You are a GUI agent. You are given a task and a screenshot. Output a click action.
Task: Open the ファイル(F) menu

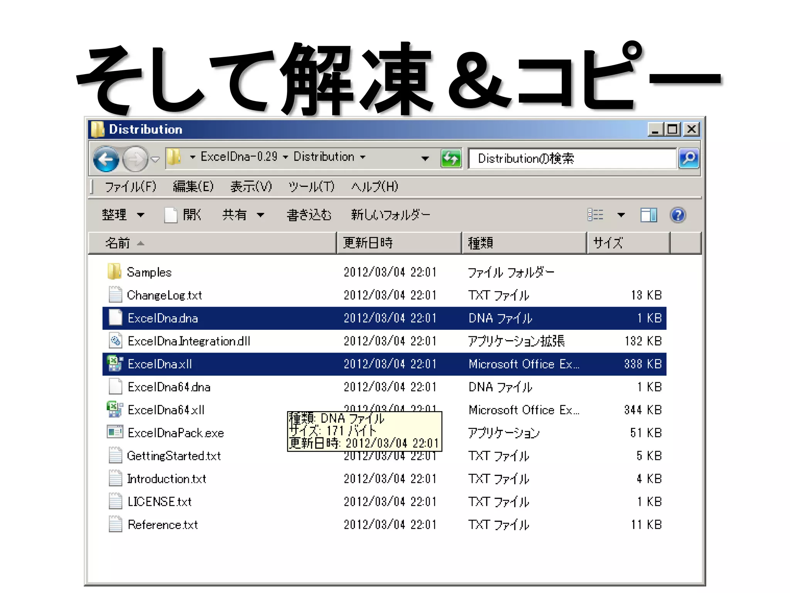[130, 187]
